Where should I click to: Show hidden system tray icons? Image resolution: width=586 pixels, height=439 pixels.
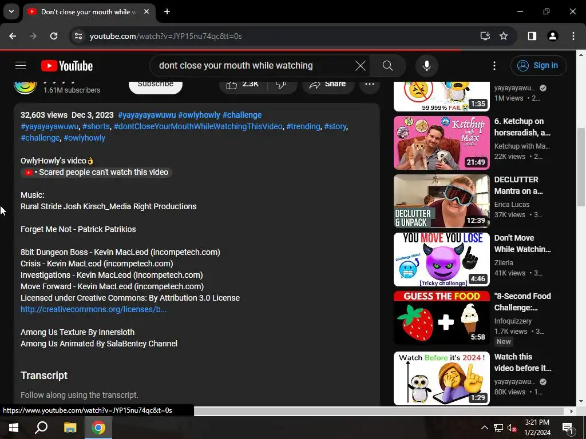point(484,428)
